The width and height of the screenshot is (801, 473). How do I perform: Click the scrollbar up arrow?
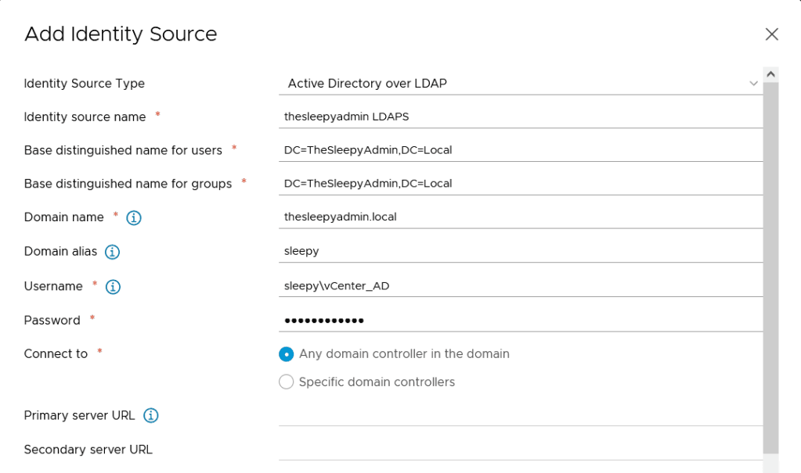click(770, 74)
